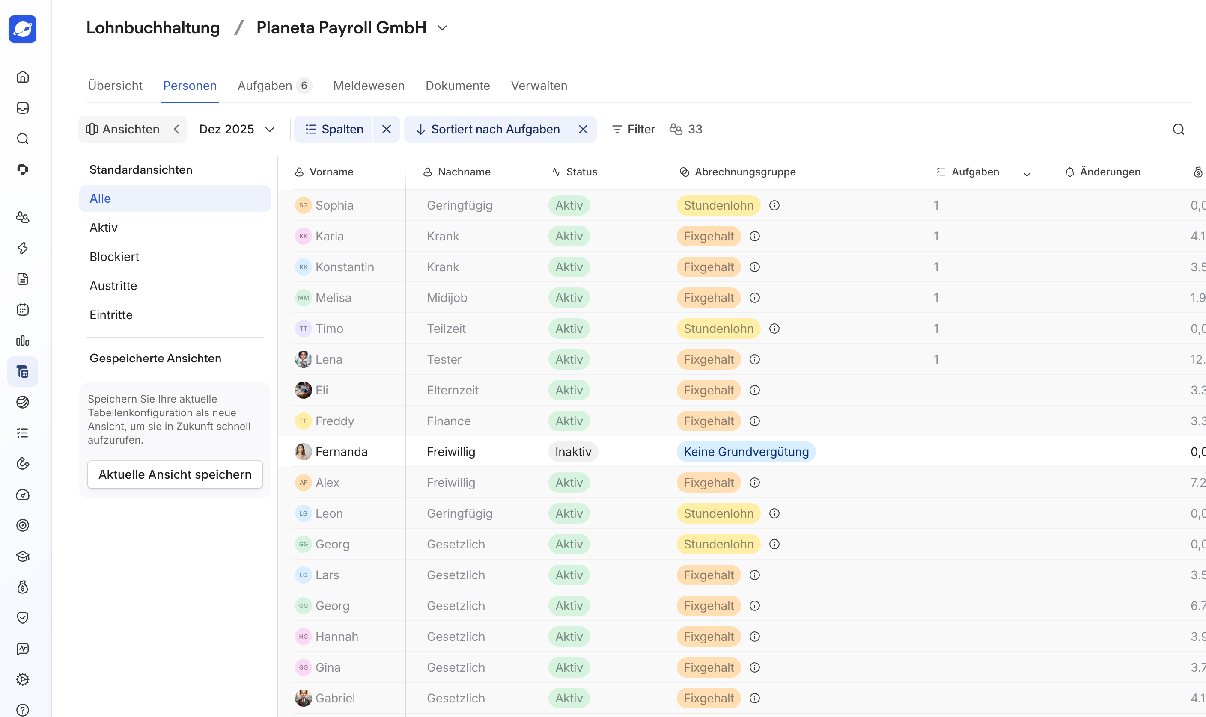Click the Planeta app logo
The width and height of the screenshot is (1206, 717).
pos(23,29)
